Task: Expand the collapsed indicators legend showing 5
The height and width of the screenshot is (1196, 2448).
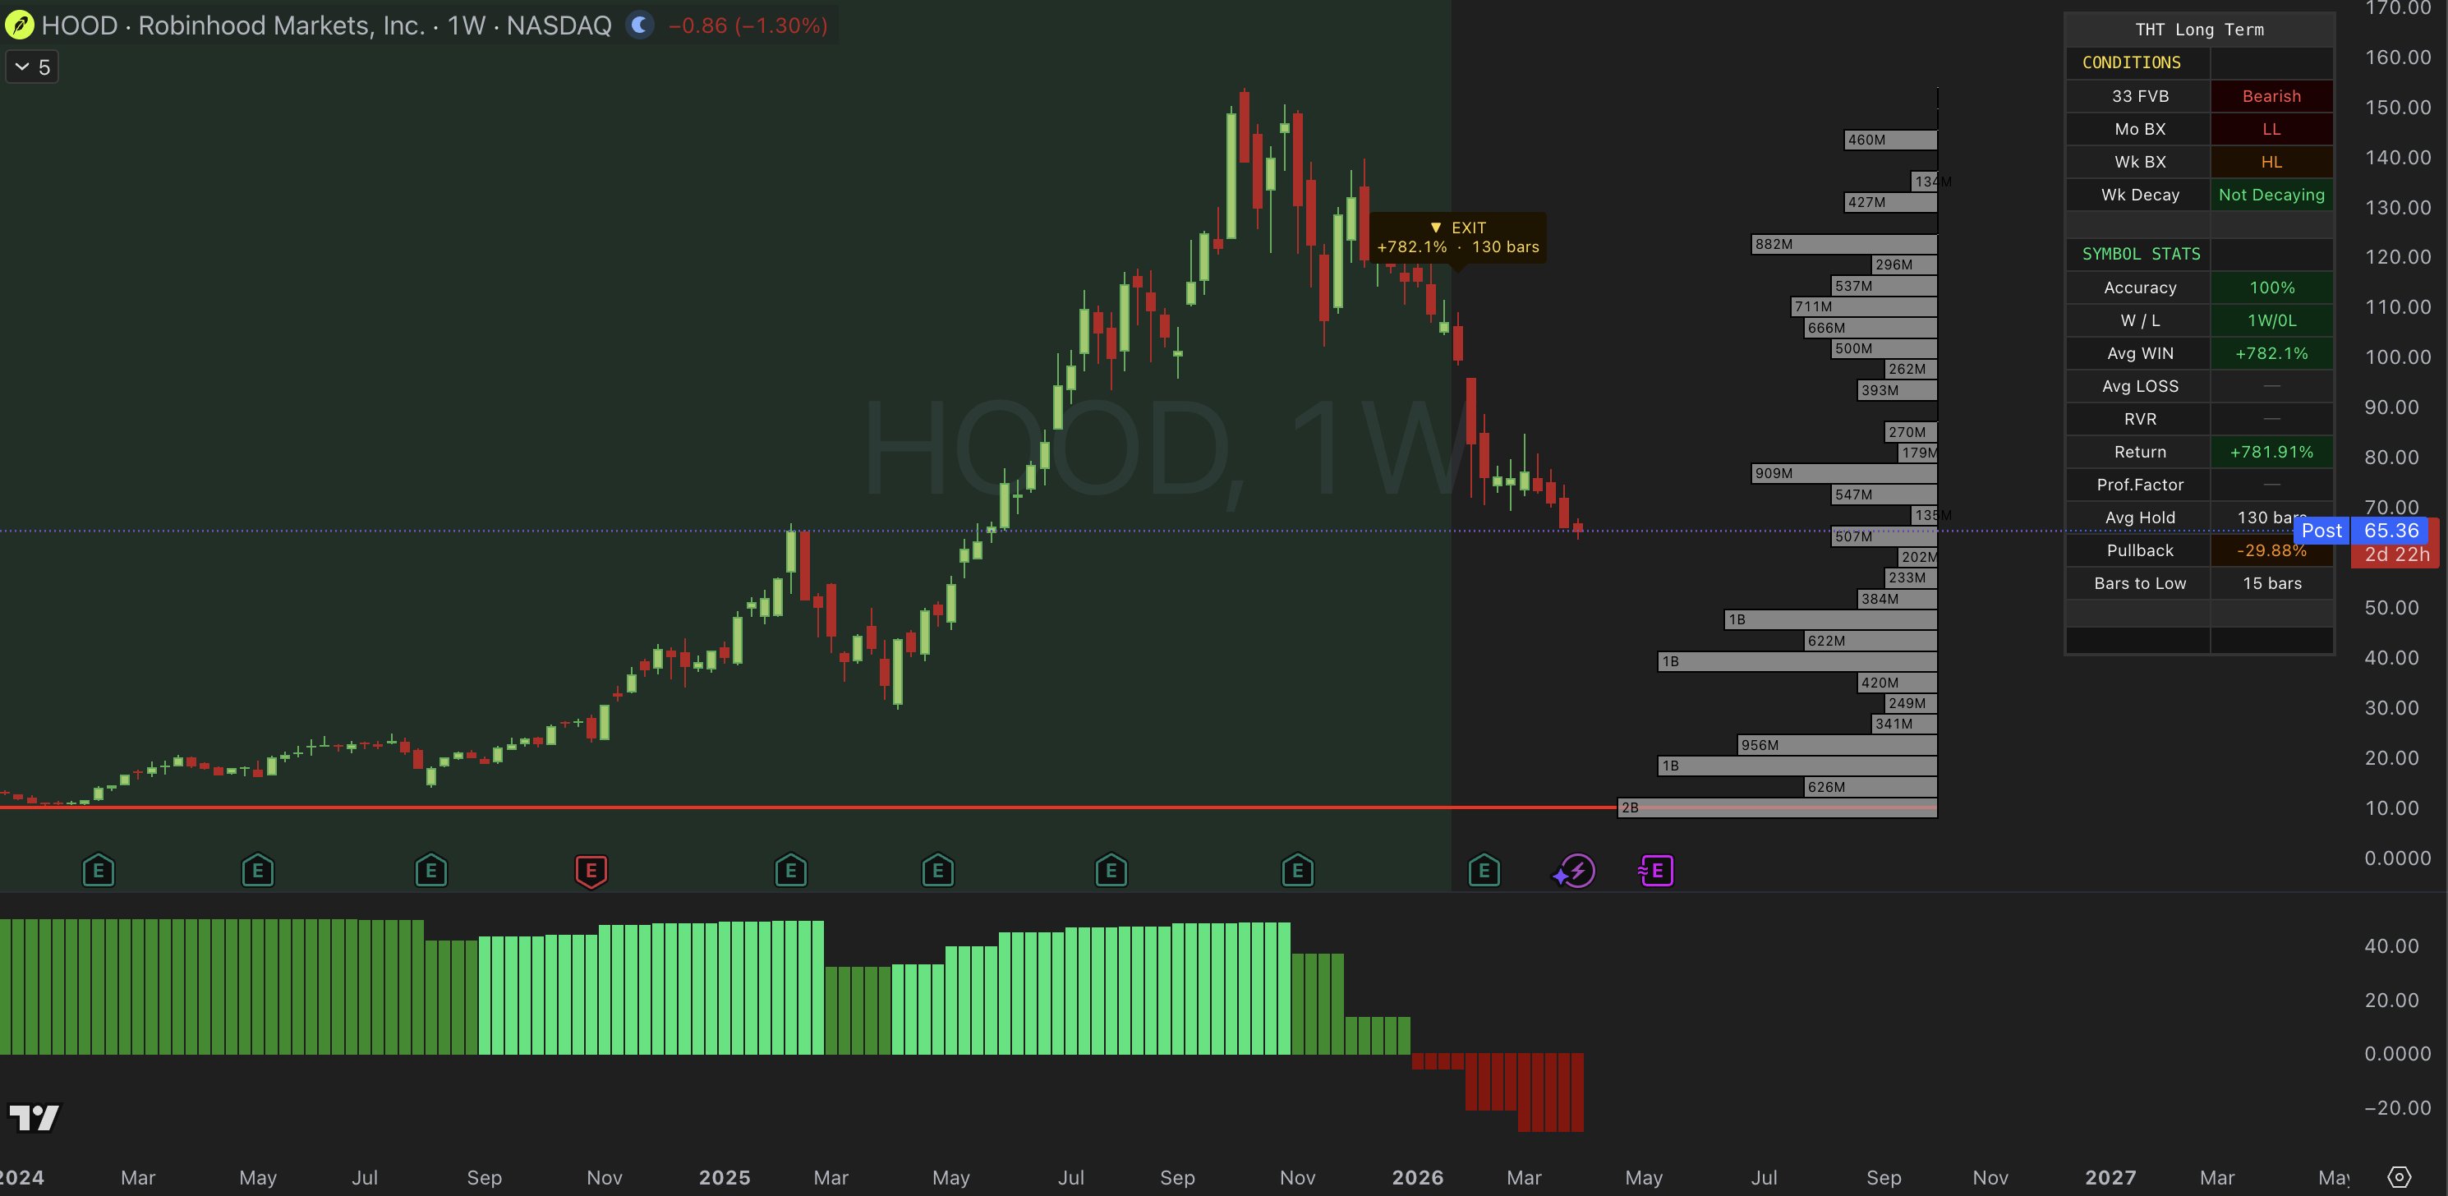Action: pos(32,67)
